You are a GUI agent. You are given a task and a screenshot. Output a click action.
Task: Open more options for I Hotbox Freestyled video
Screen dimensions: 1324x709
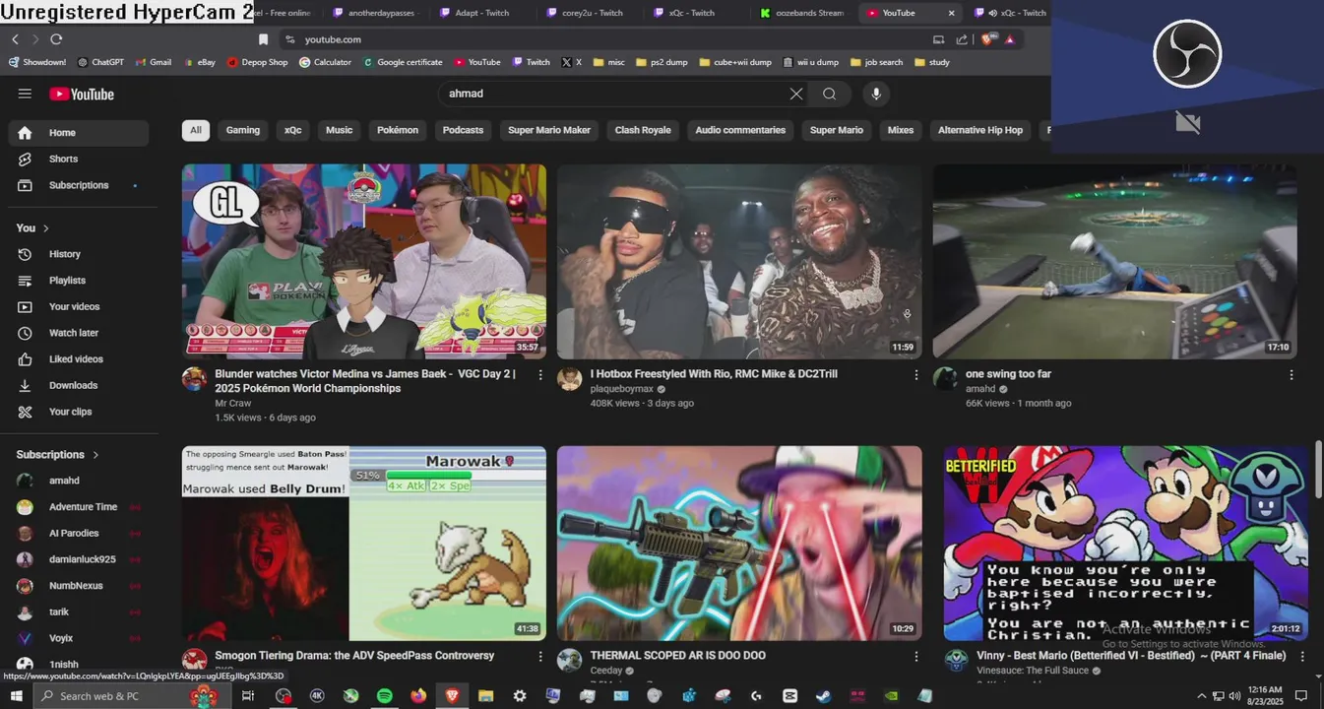pos(915,375)
